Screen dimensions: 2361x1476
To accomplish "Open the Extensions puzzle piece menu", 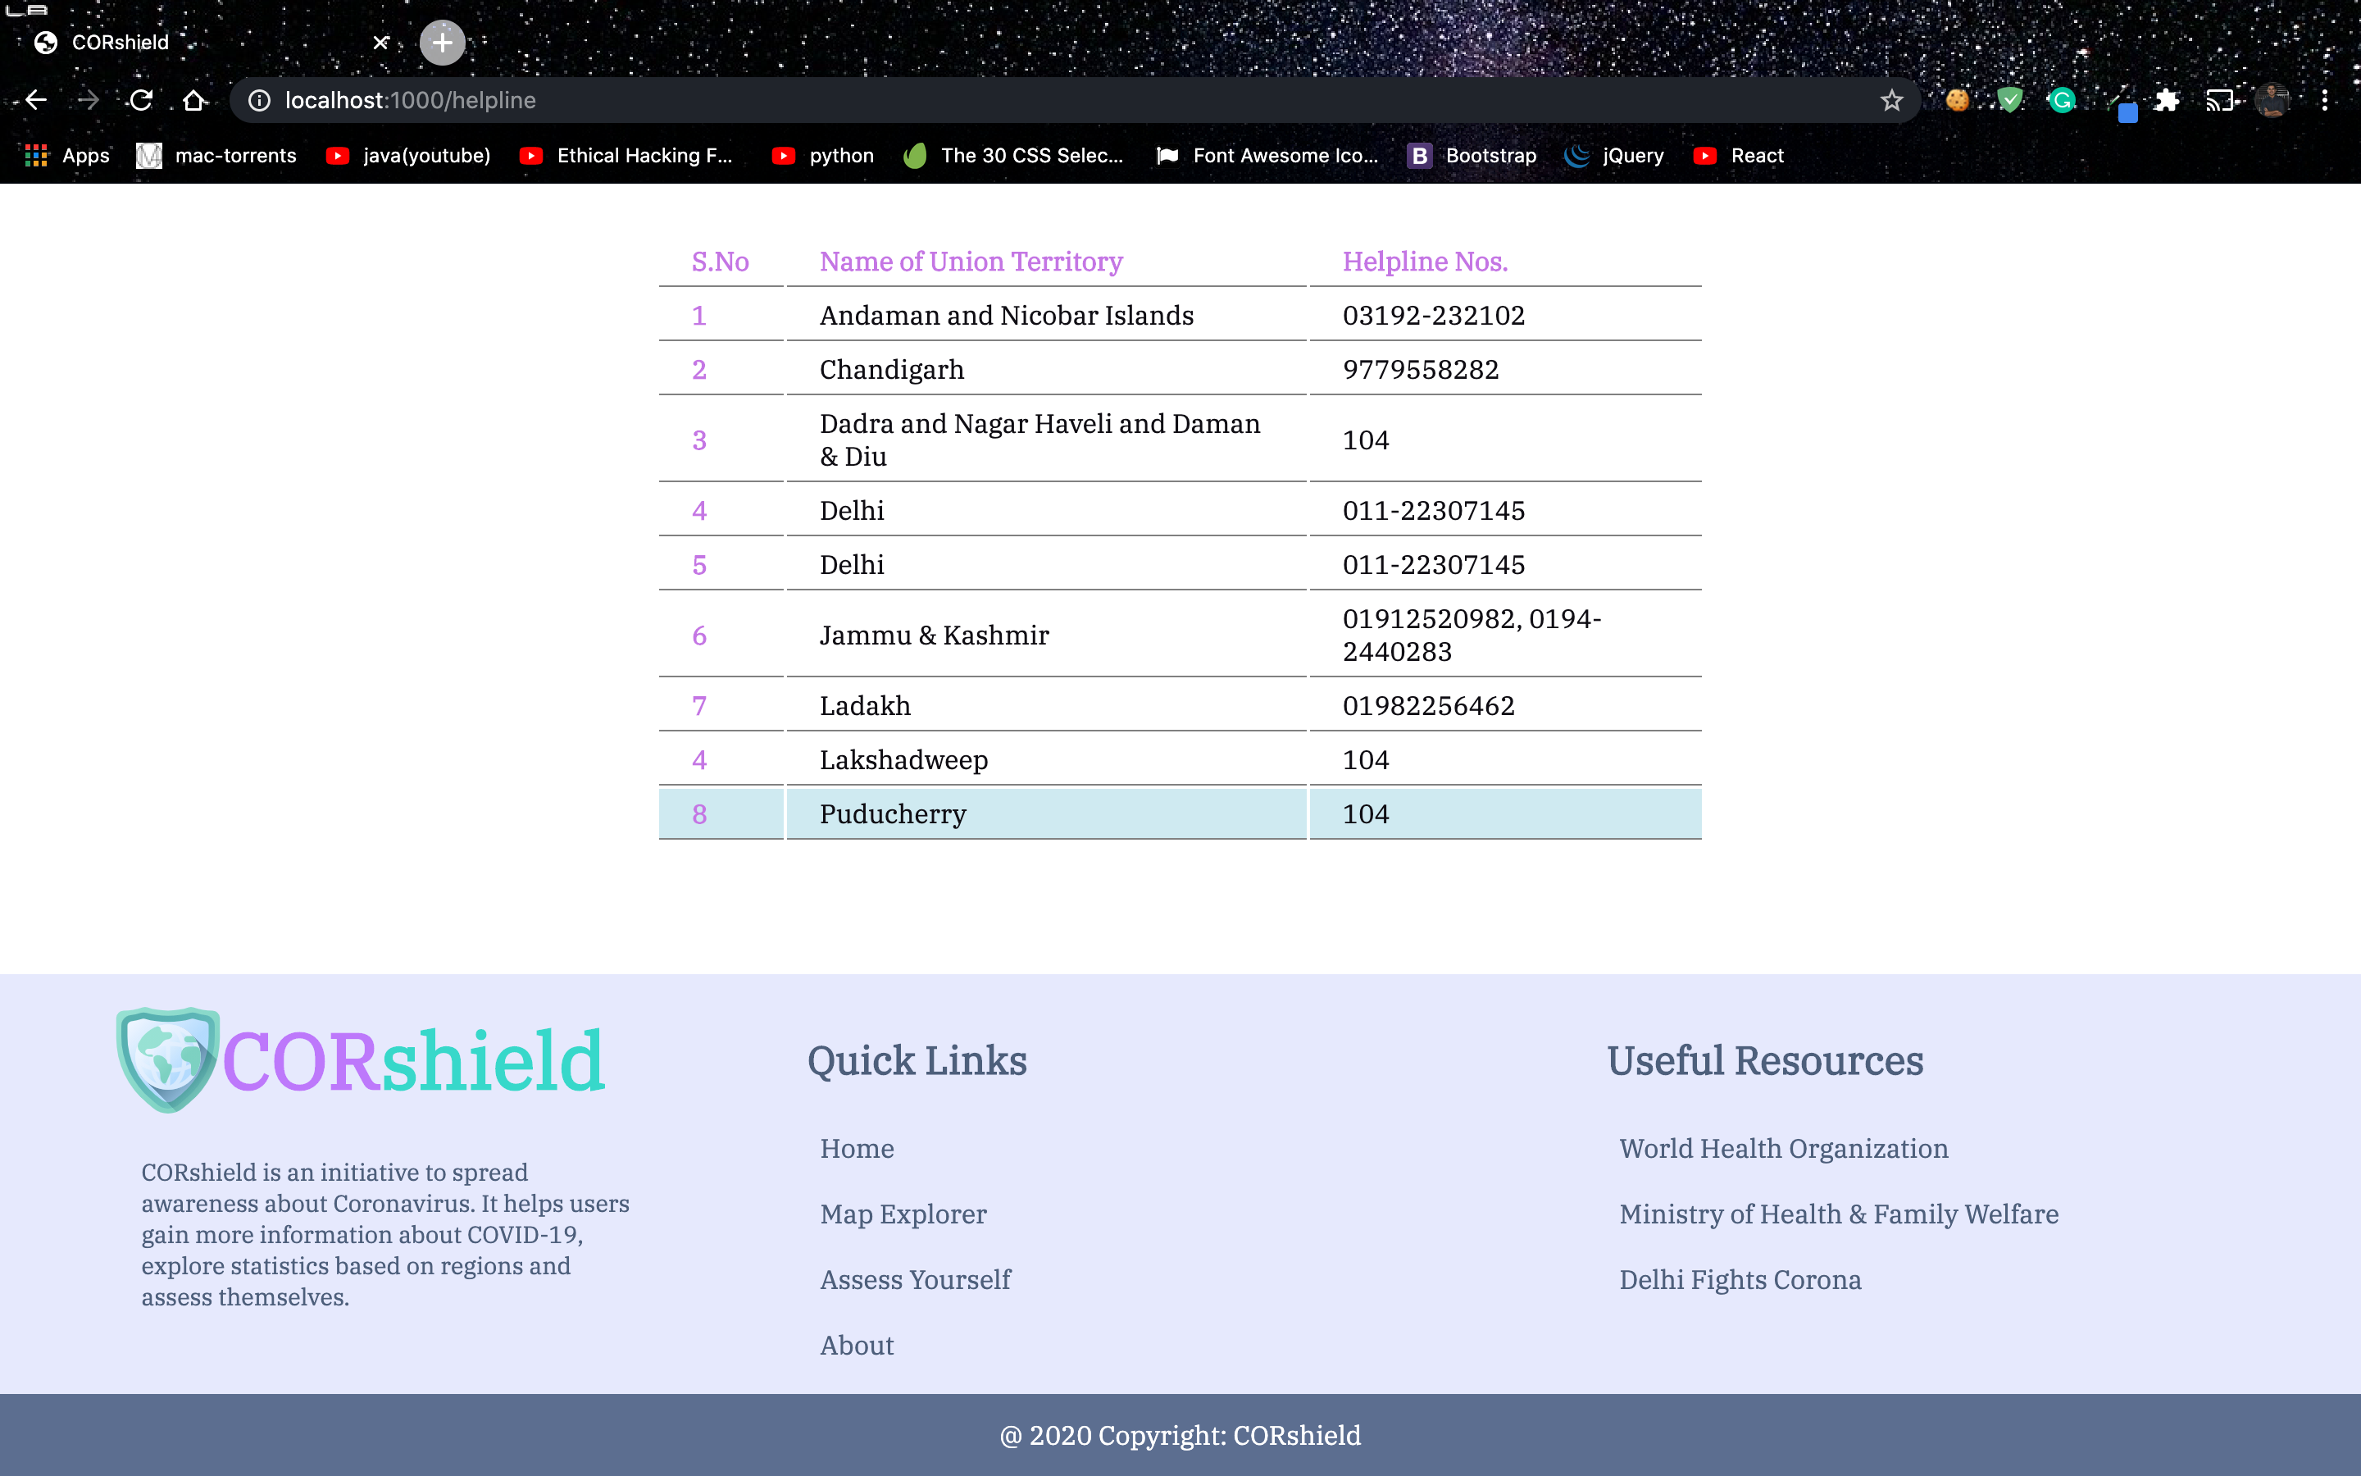I will [x=2167, y=101].
